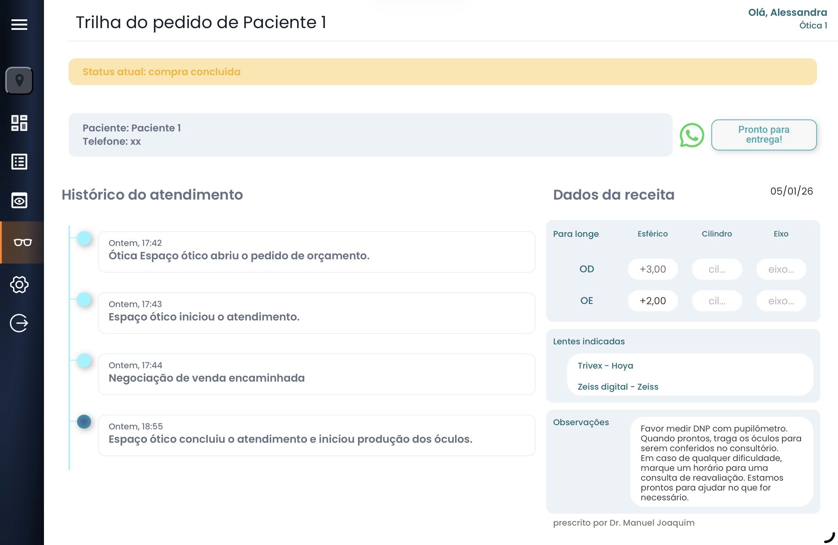Click the OD cilindro field
The height and width of the screenshot is (545, 838).
[x=717, y=269]
